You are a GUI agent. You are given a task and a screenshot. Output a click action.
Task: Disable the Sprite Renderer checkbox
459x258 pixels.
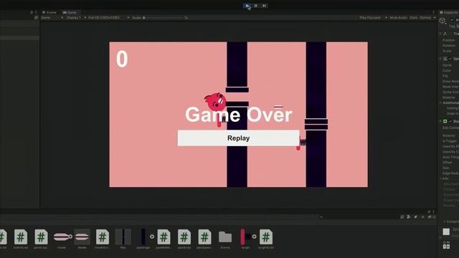[450, 59]
